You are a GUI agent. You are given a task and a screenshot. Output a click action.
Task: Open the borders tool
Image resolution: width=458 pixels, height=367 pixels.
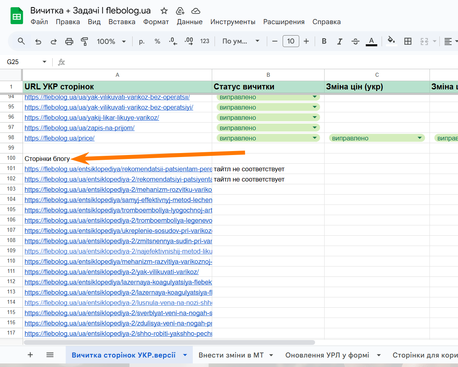click(408, 42)
